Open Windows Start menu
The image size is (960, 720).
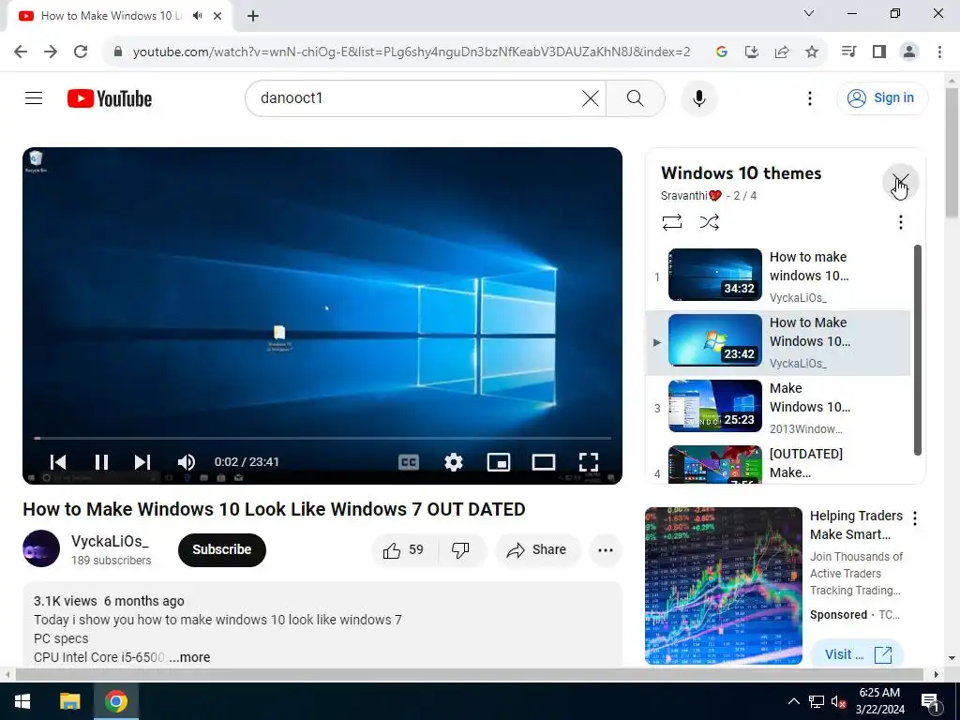[22, 701]
